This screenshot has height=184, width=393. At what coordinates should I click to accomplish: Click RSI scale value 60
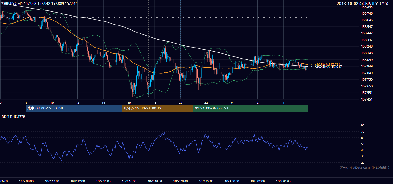pos(363,138)
